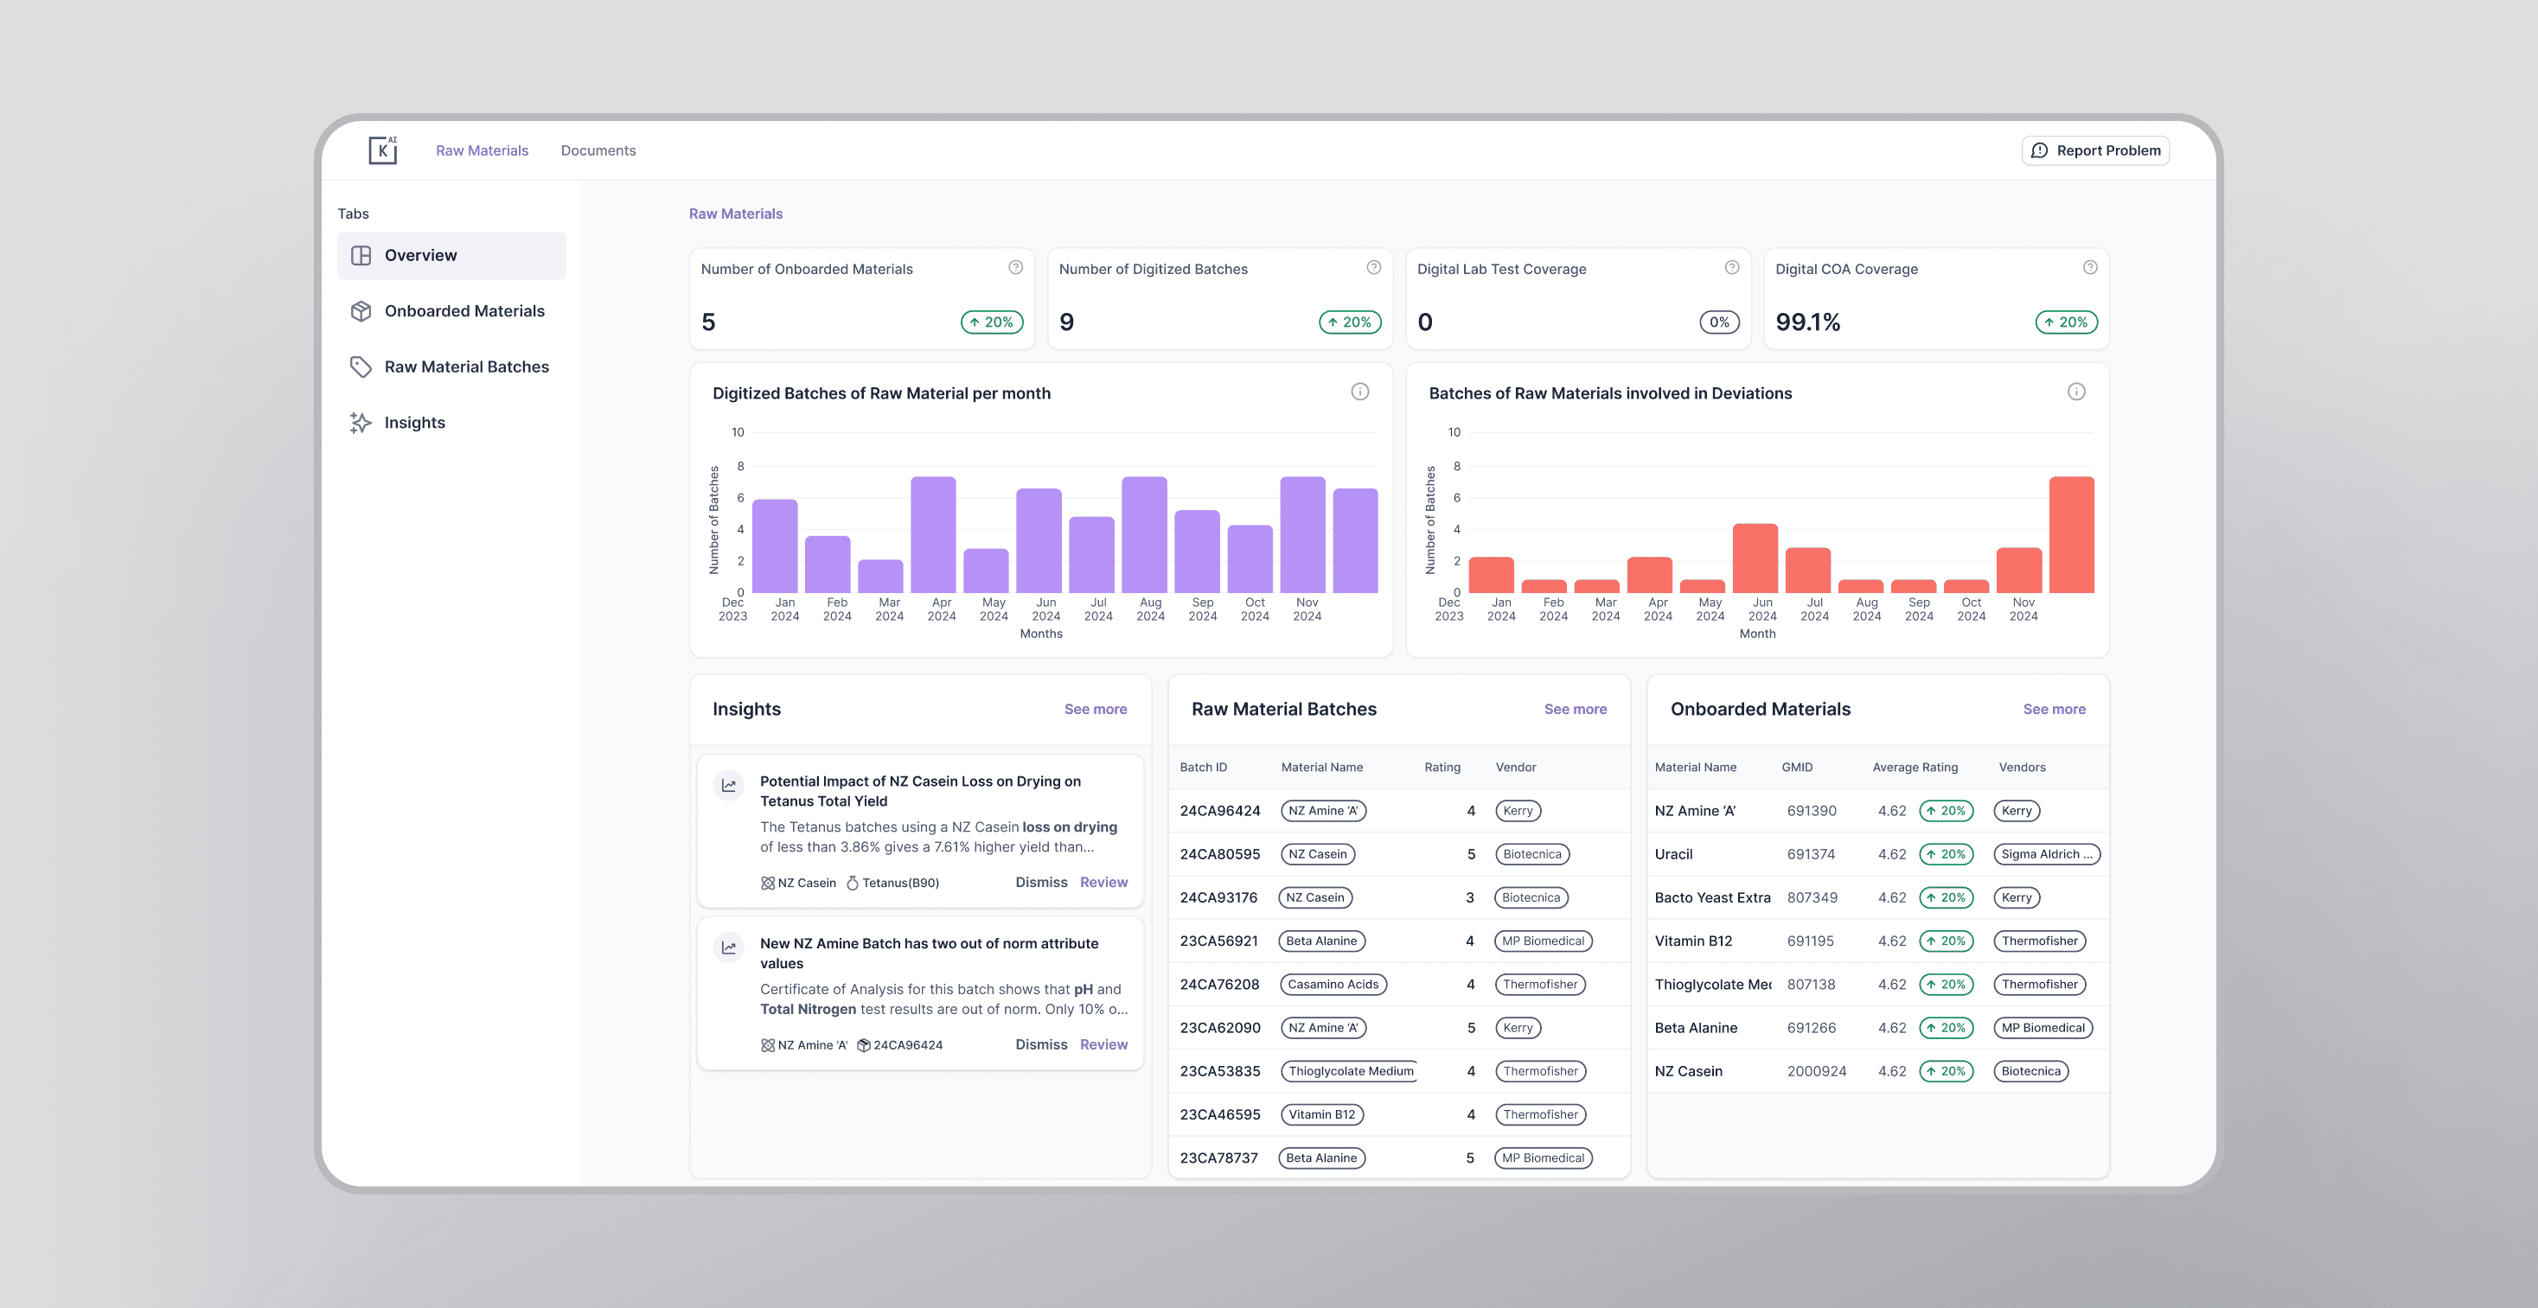Screen dimensions: 2538x1308
Task: Click the tag icon beside Raw Material Batches
Action: coord(361,366)
